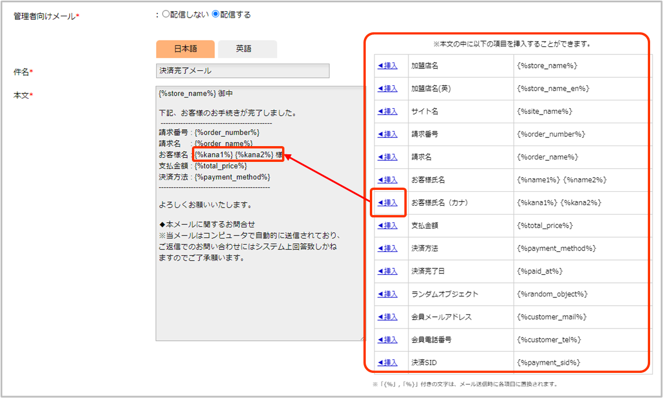Insert the 決済完了日 placeholder

387,271
